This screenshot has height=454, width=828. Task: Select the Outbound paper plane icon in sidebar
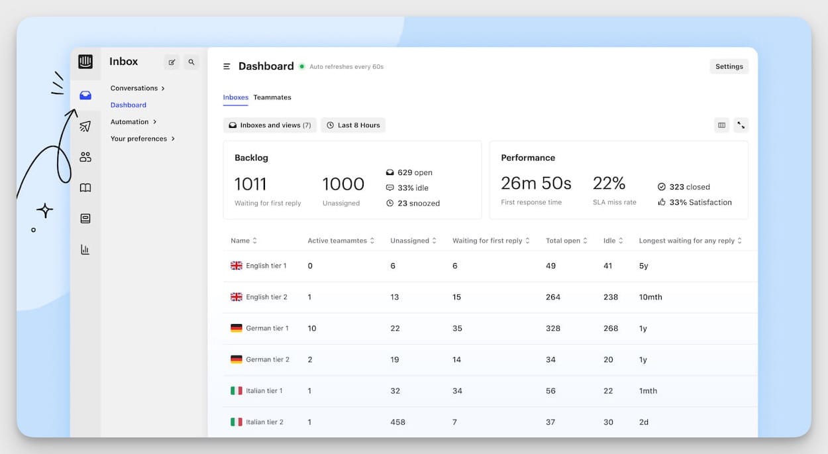(x=85, y=125)
